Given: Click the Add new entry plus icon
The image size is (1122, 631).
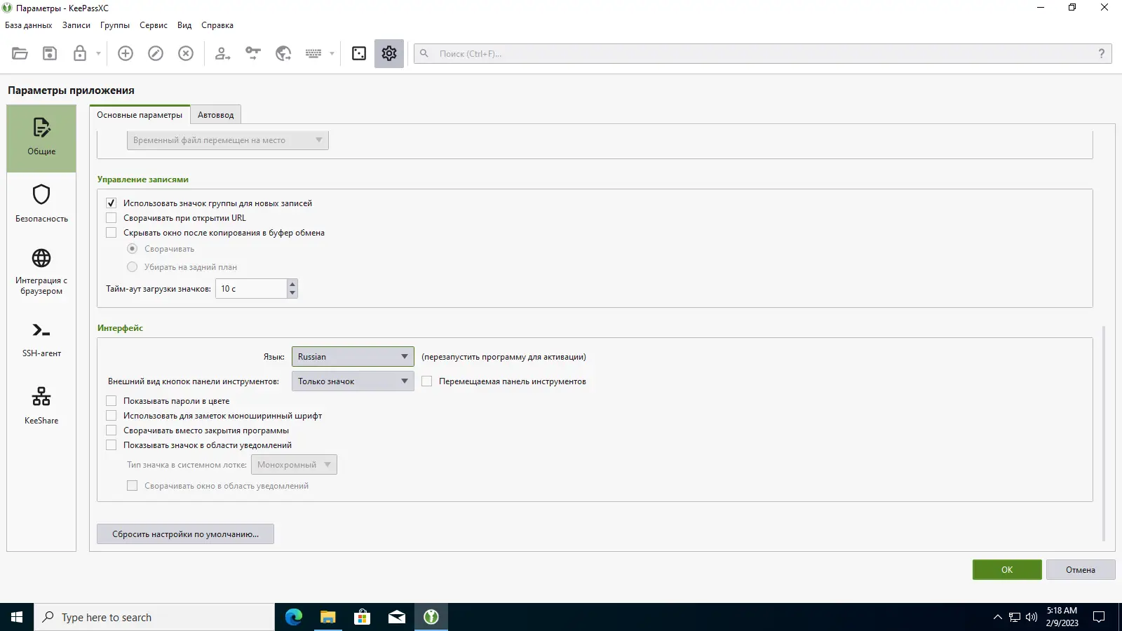Looking at the screenshot, I should [x=126, y=53].
